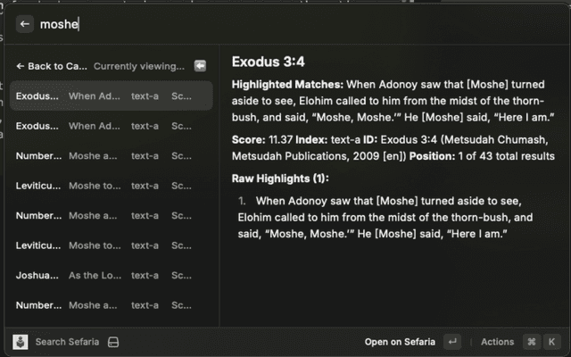Click the Command key symbol in footer
Image resolution: width=571 pixels, height=357 pixels.
(x=531, y=342)
